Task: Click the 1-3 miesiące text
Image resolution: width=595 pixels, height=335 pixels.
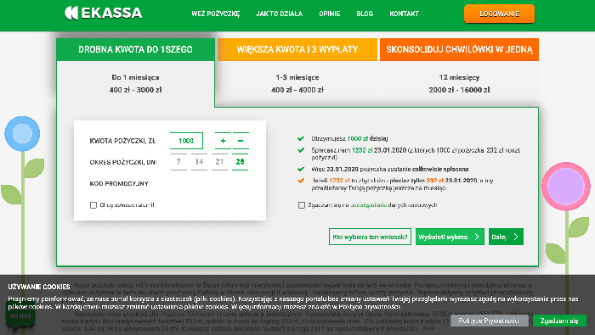Action: point(297,77)
